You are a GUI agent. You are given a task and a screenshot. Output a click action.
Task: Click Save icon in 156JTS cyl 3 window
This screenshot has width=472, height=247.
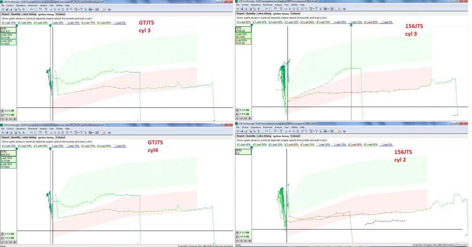(242, 9)
